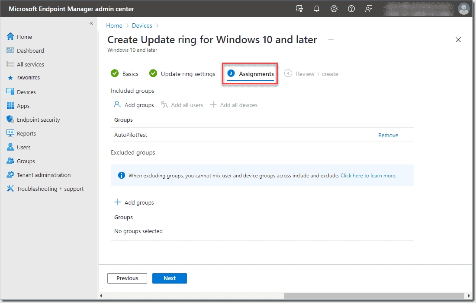The height and width of the screenshot is (303, 476).
Task: Click the Dashboard icon in sidebar
Action: pos(10,50)
